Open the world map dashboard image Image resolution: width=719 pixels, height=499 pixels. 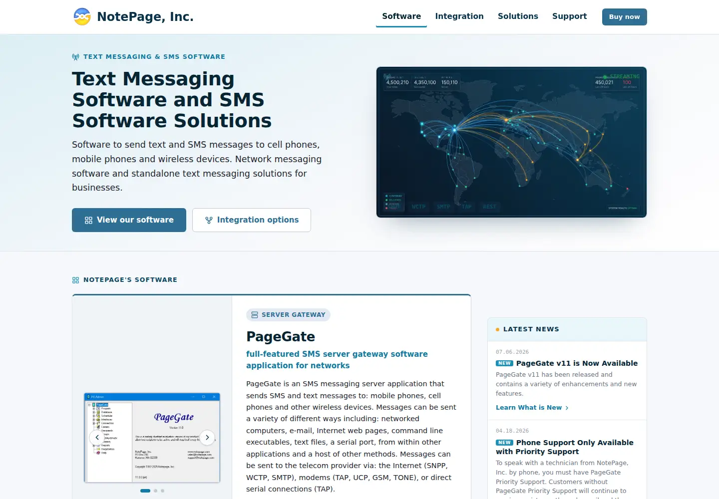511,142
